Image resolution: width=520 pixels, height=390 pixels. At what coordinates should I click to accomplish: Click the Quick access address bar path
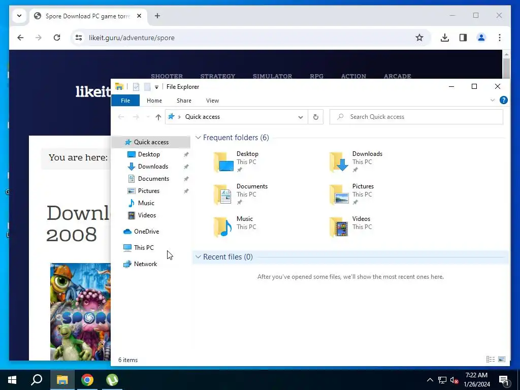[x=202, y=117]
